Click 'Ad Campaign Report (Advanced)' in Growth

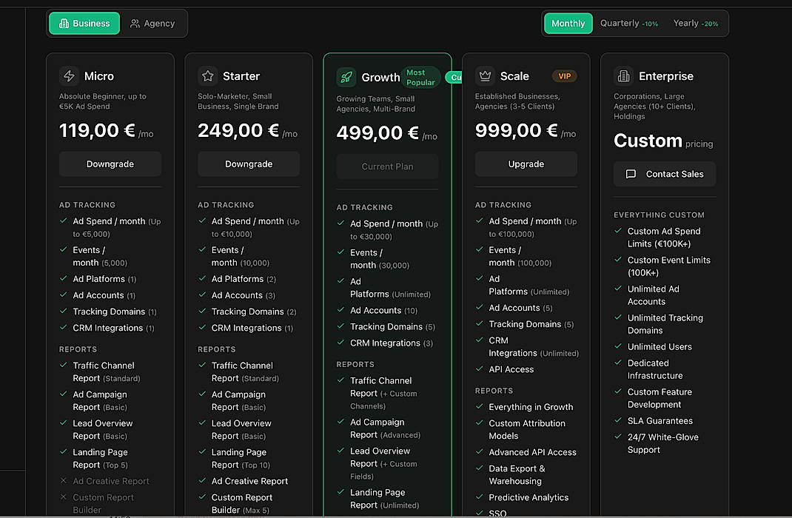click(385, 428)
